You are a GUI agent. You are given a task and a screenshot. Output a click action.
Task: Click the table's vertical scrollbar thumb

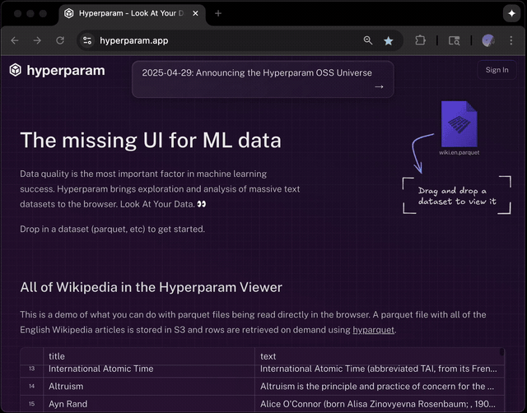tap(501, 352)
